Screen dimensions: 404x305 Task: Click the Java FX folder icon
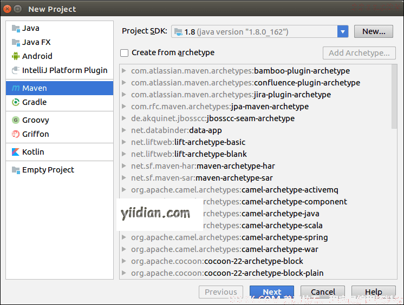click(x=16, y=43)
